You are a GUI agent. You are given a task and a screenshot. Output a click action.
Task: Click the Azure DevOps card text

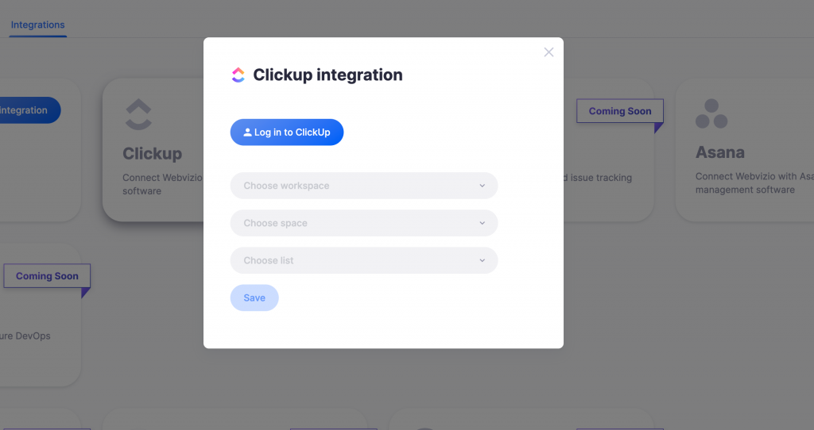click(x=25, y=336)
